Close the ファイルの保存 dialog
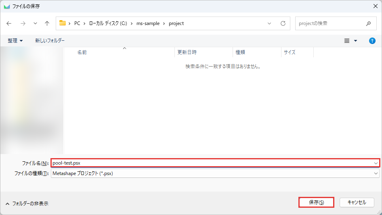The image size is (382, 215). click(x=376, y=6)
